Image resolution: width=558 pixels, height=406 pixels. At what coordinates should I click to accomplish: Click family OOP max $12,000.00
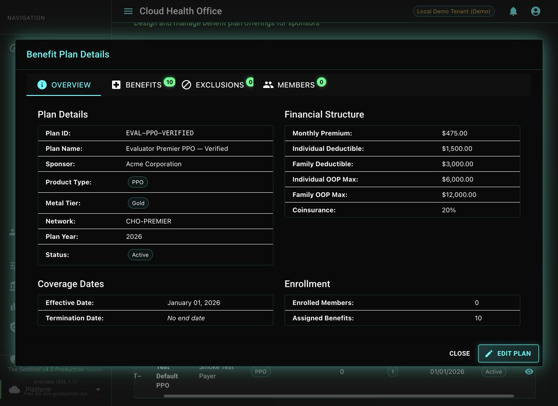pos(459,195)
